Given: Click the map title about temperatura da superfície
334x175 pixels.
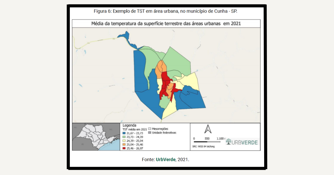Looking at the screenshot, I should 166,24.
